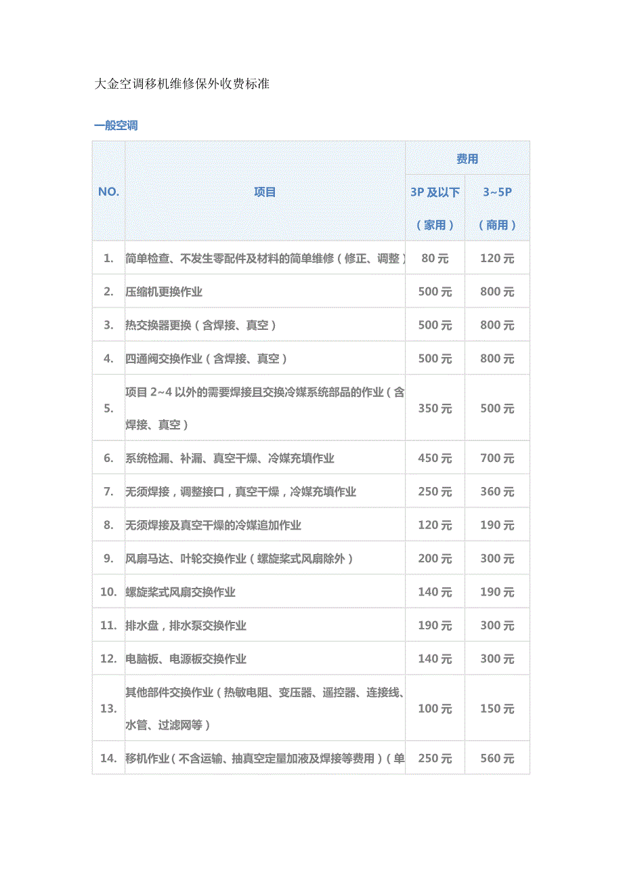
Task: Click 800元 in the 四通阀交换作业 row
Action: click(x=497, y=358)
